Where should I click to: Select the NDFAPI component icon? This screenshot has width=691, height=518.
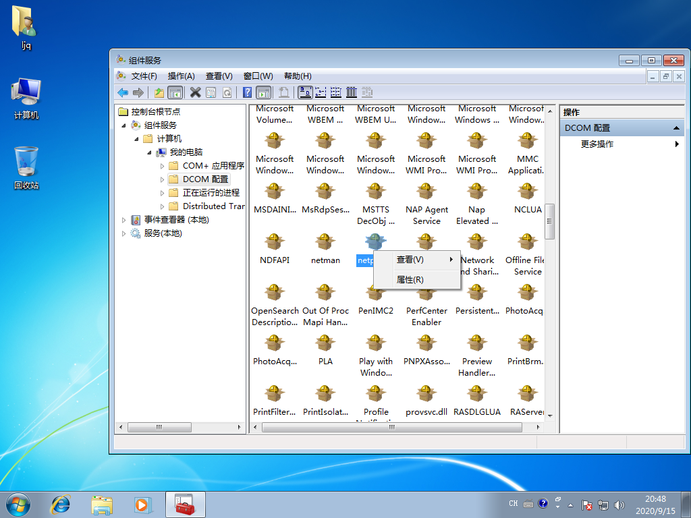coord(275,242)
